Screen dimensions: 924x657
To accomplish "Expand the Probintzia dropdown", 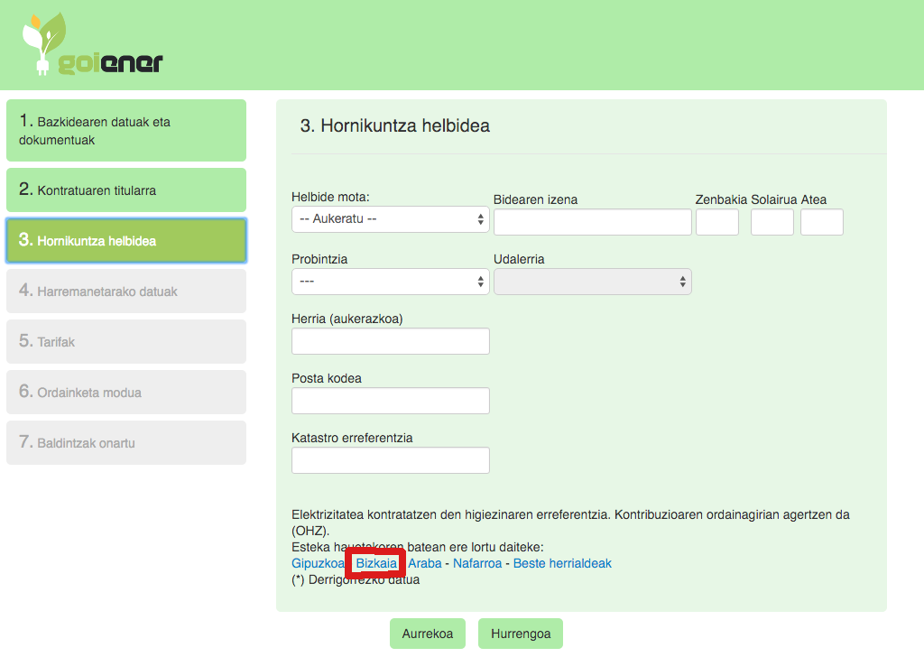I will click(390, 282).
